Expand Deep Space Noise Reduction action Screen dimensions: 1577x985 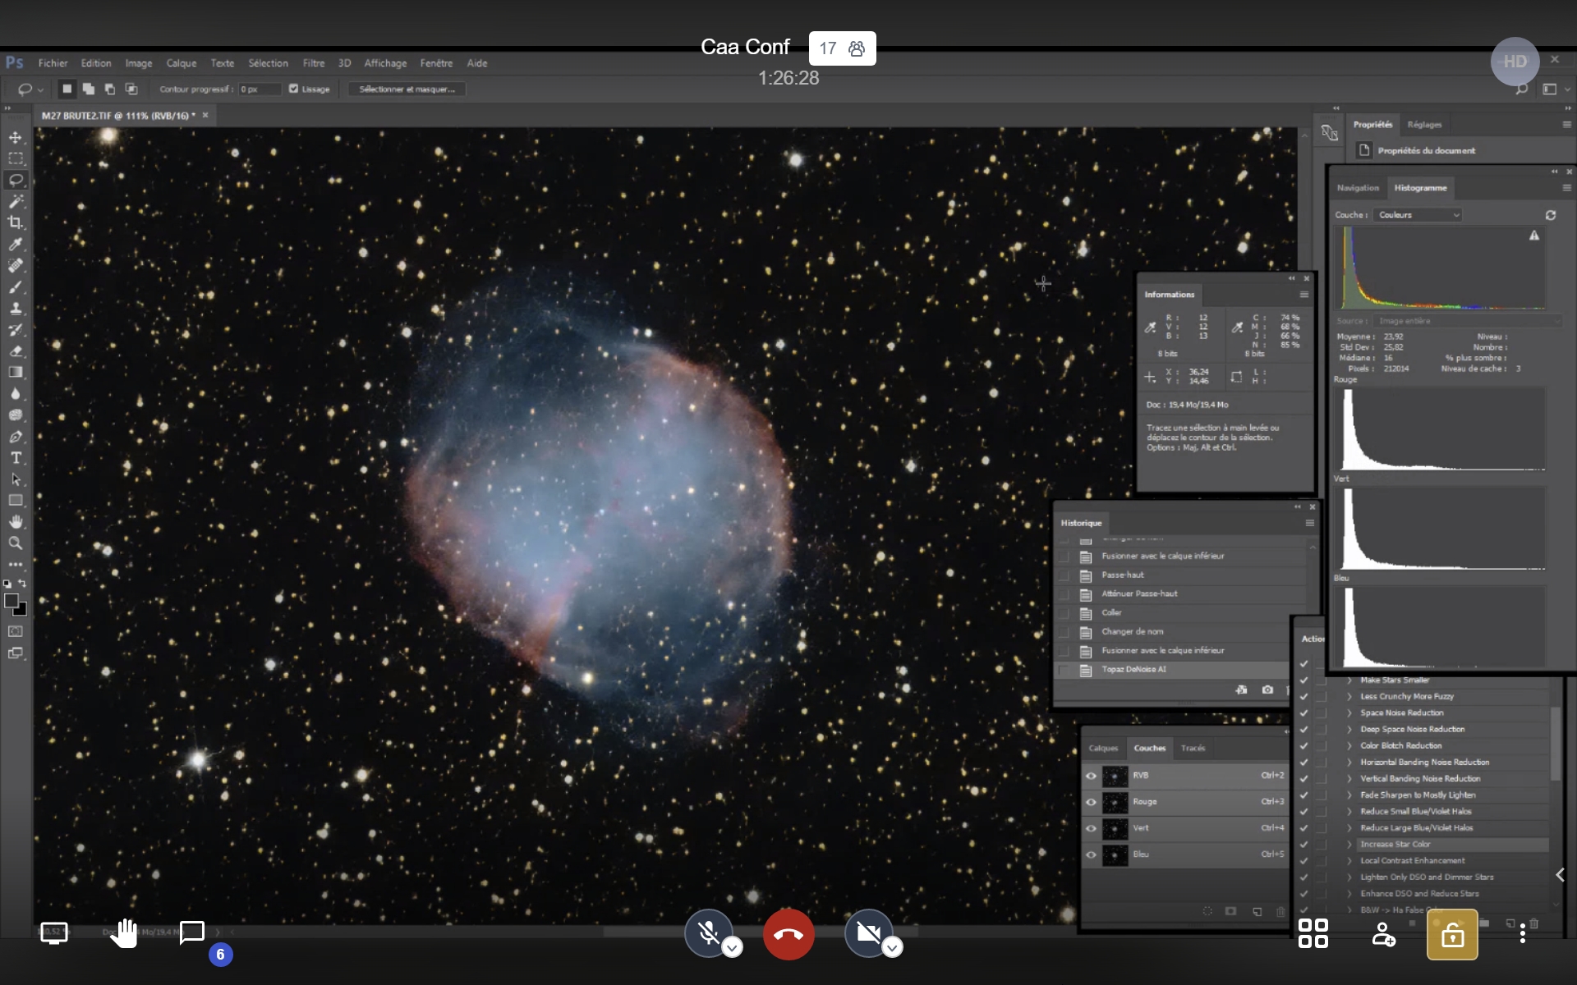tap(1349, 729)
